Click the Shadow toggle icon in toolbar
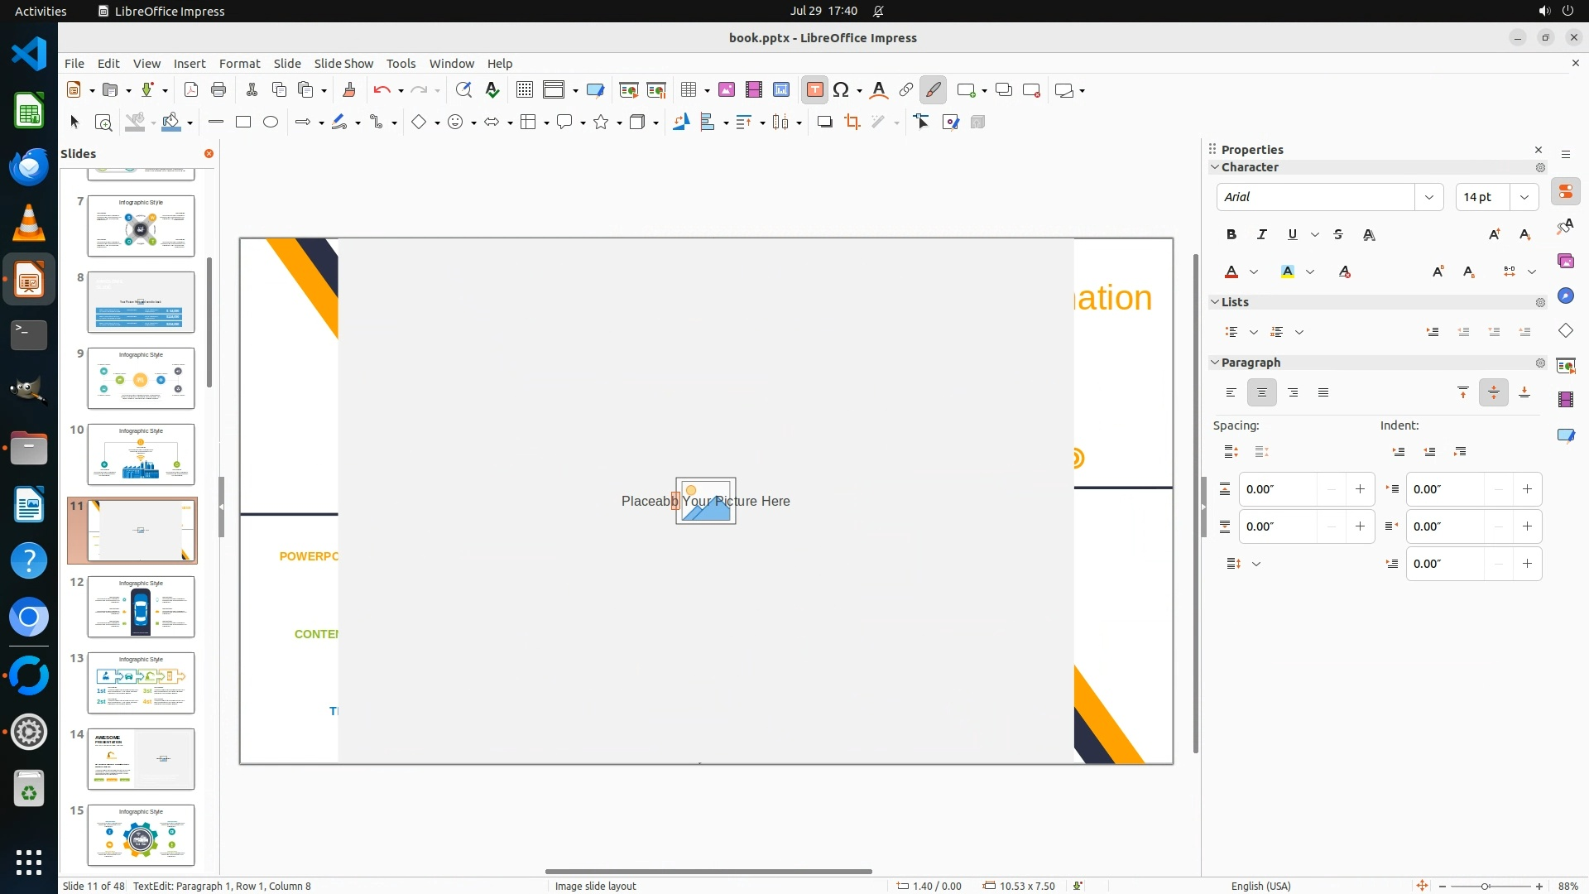The width and height of the screenshot is (1589, 894). pos(824,123)
